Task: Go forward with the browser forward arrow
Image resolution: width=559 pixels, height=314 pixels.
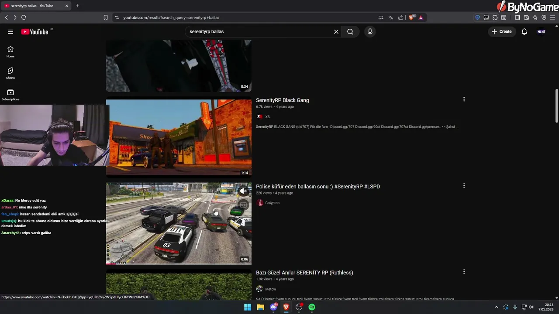Action: [15, 17]
